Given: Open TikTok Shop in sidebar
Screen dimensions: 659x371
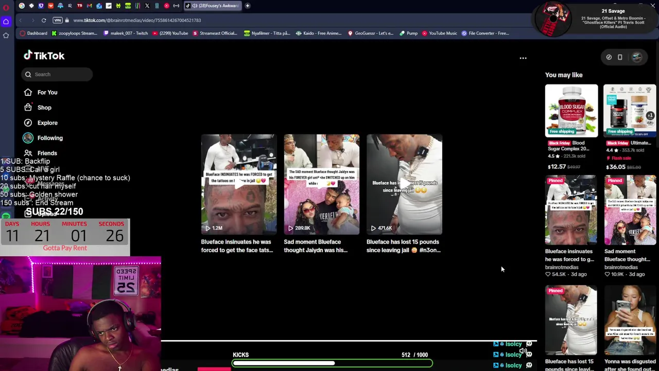Looking at the screenshot, I should click(44, 108).
